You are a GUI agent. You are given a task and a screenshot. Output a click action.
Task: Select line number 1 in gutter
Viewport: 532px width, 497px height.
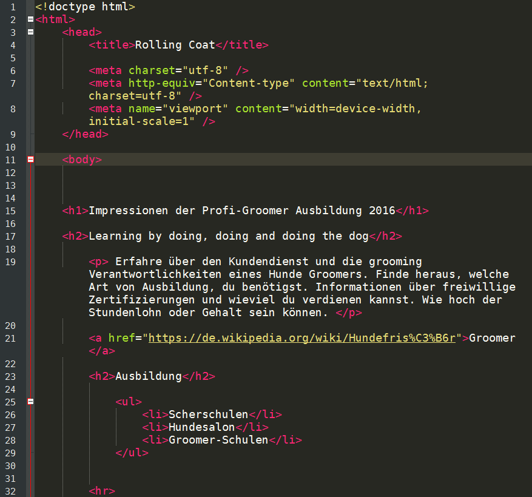13,7
